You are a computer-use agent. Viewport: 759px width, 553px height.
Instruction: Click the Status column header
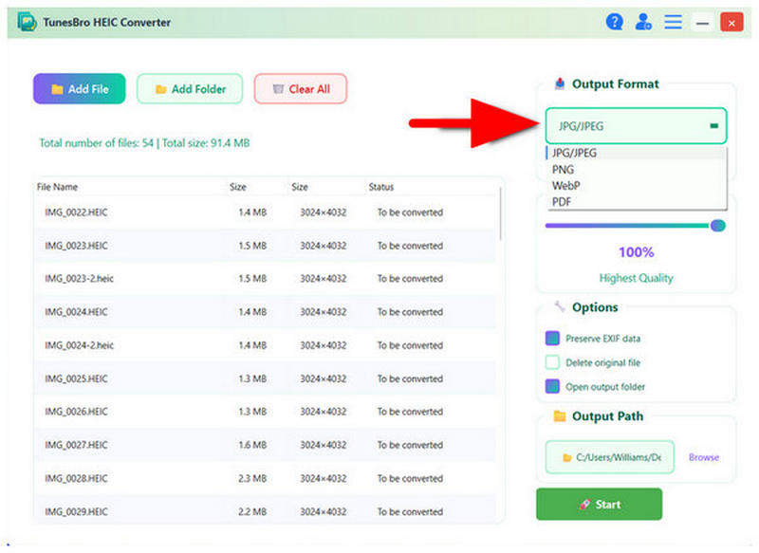click(x=381, y=187)
